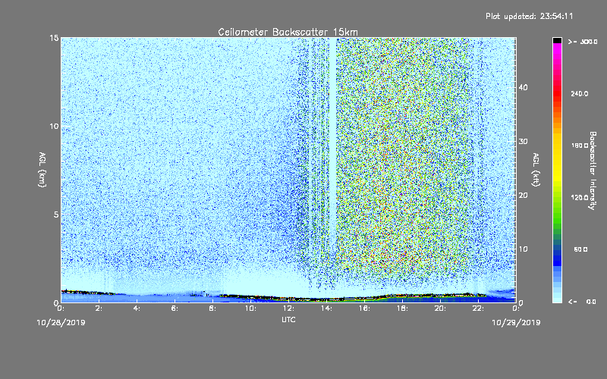Click the 40 kft tick label on right axis
Screen dimensions: 607x379
click(x=523, y=87)
